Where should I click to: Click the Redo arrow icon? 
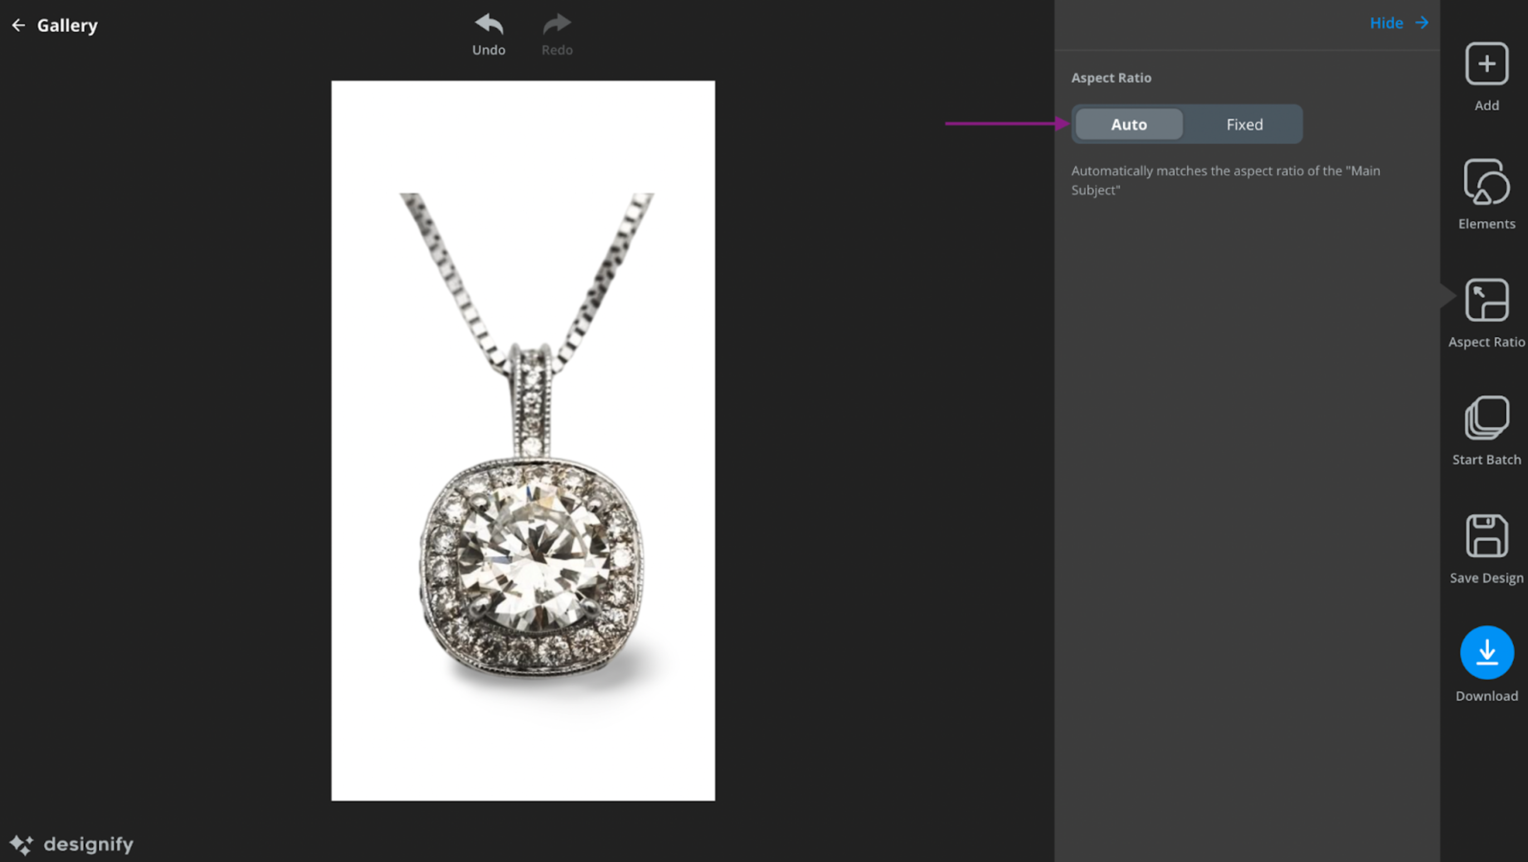[556, 25]
